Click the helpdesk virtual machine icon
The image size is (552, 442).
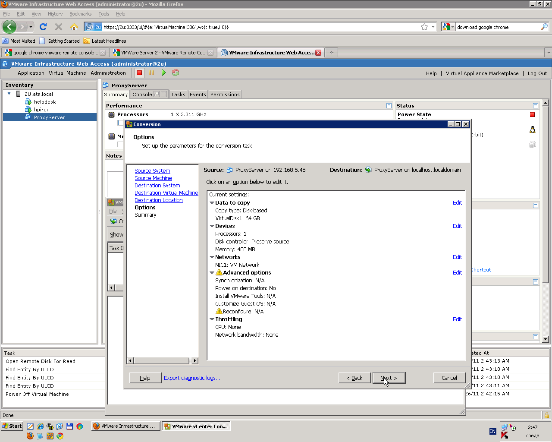coord(28,102)
